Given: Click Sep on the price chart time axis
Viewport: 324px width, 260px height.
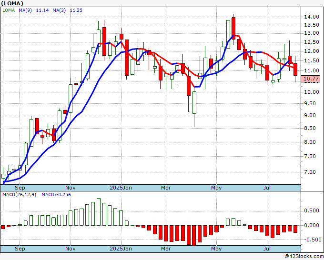Looking at the screenshot, I should coord(20,188).
